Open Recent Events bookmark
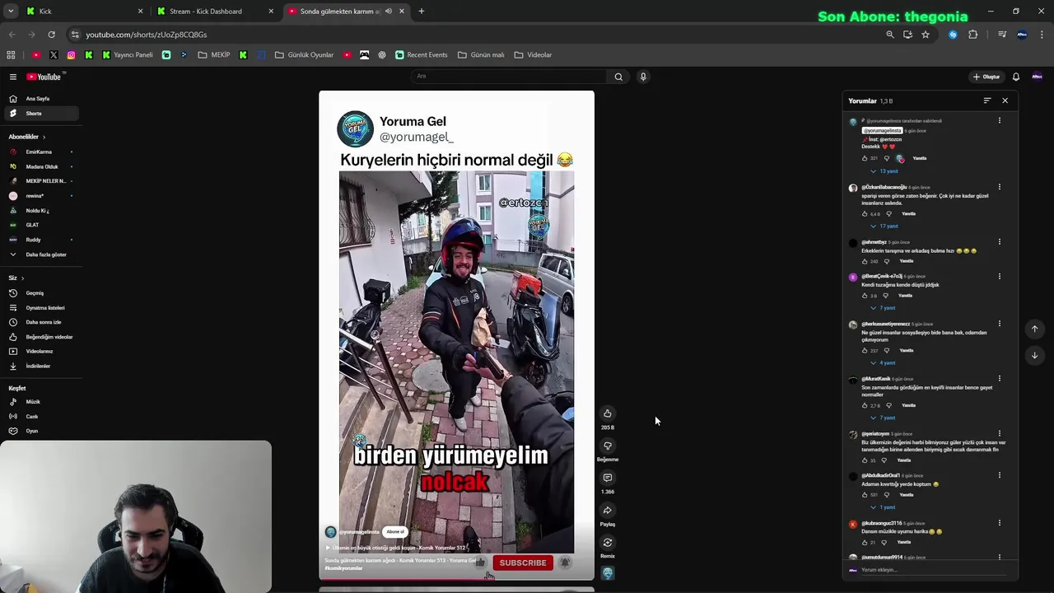 click(422, 55)
